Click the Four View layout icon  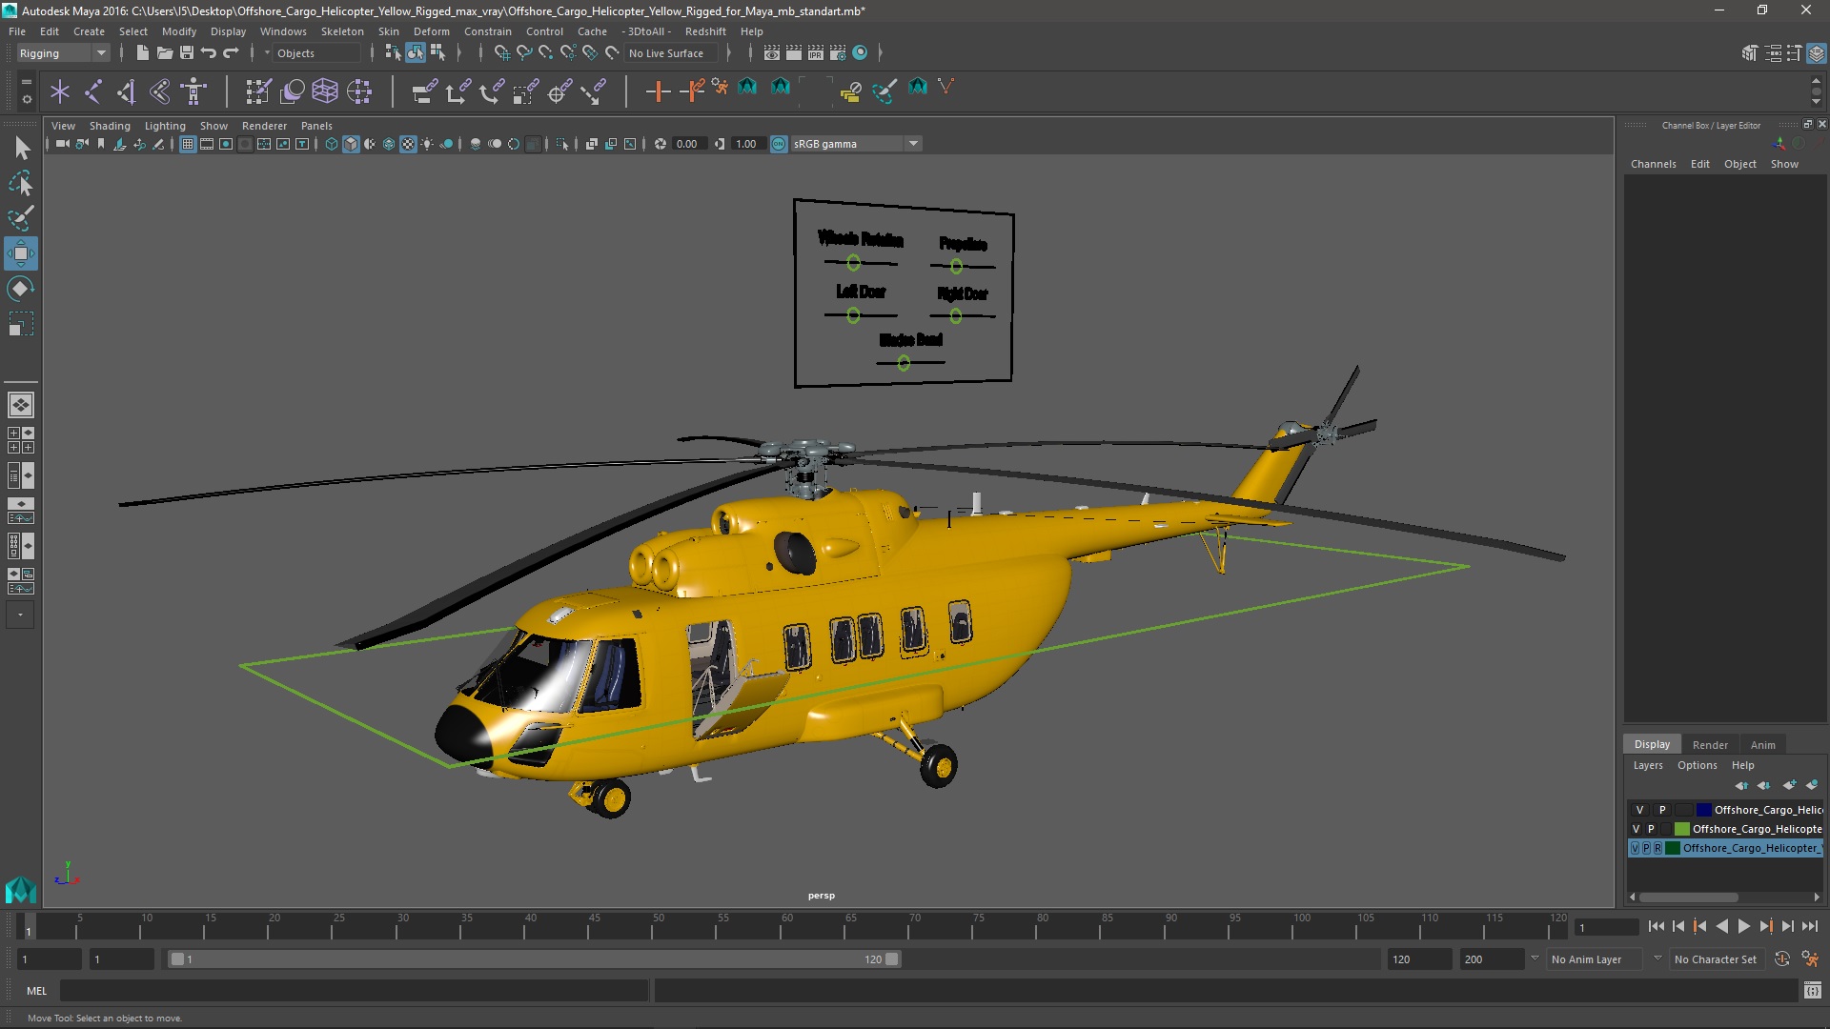coord(21,440)
